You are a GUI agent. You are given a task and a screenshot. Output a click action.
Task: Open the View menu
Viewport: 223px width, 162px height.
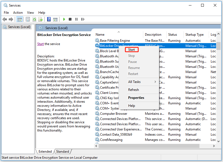click(x=30, y=13)
